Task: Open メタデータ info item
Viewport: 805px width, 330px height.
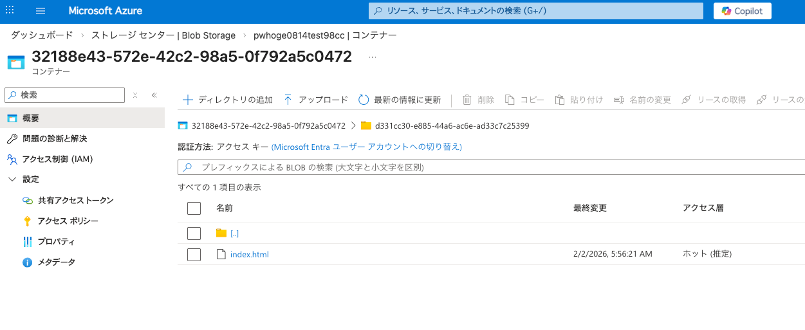Action: (56, 262)
